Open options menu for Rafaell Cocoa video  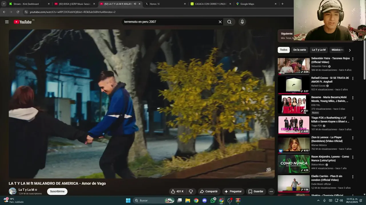coord(353,78)
